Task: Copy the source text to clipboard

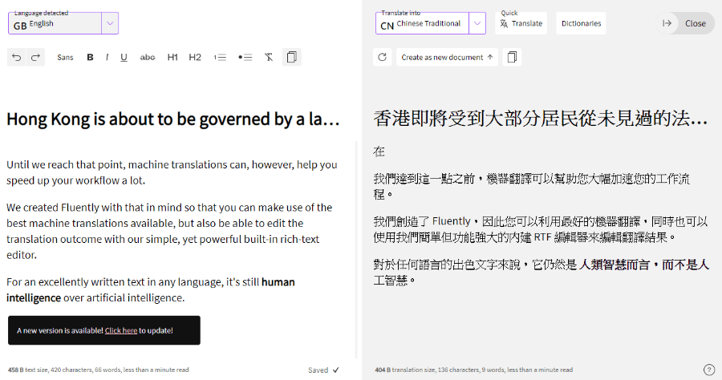Action: coord(291,57)
